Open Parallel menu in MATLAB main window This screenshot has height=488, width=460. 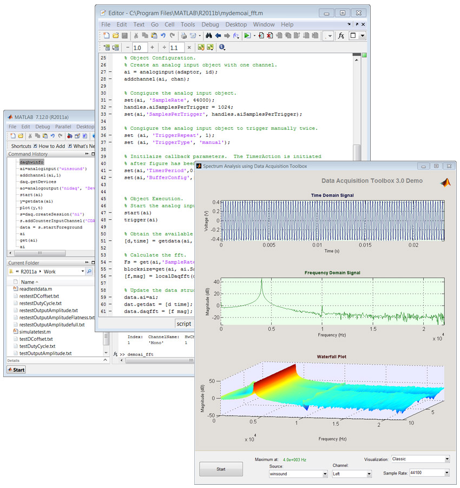(63, 127)
